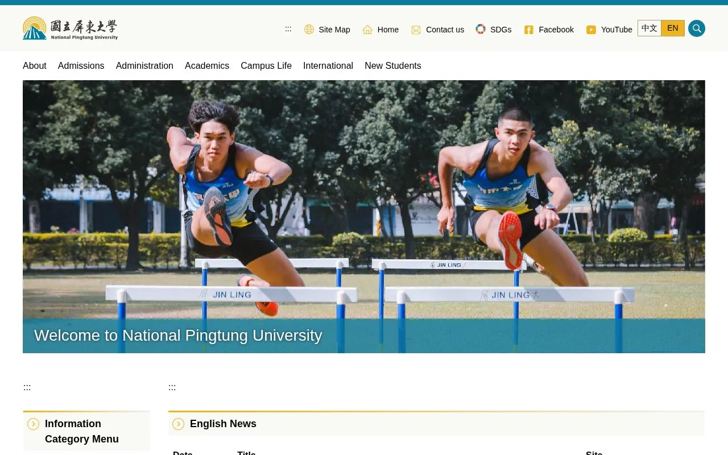
Task: Open the About menu
Action: (x=35, y=66)
